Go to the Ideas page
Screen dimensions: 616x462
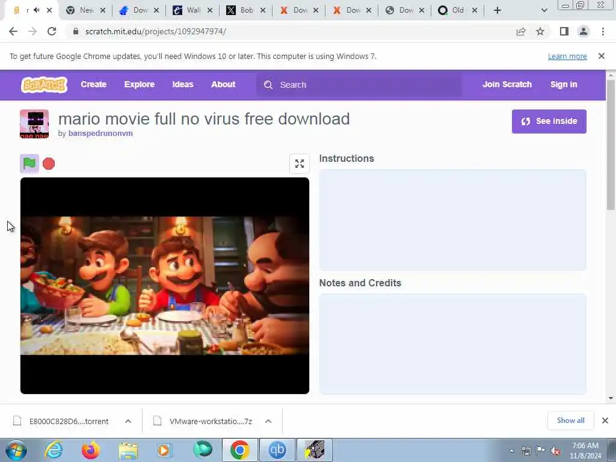click(183, 84)
